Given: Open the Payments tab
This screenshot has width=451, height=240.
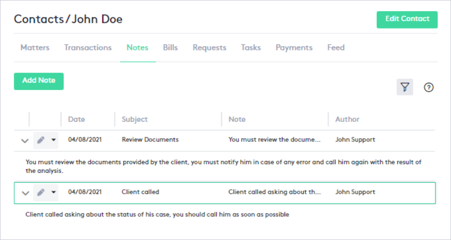Looking at the screenshot, I should click(294, 48).
